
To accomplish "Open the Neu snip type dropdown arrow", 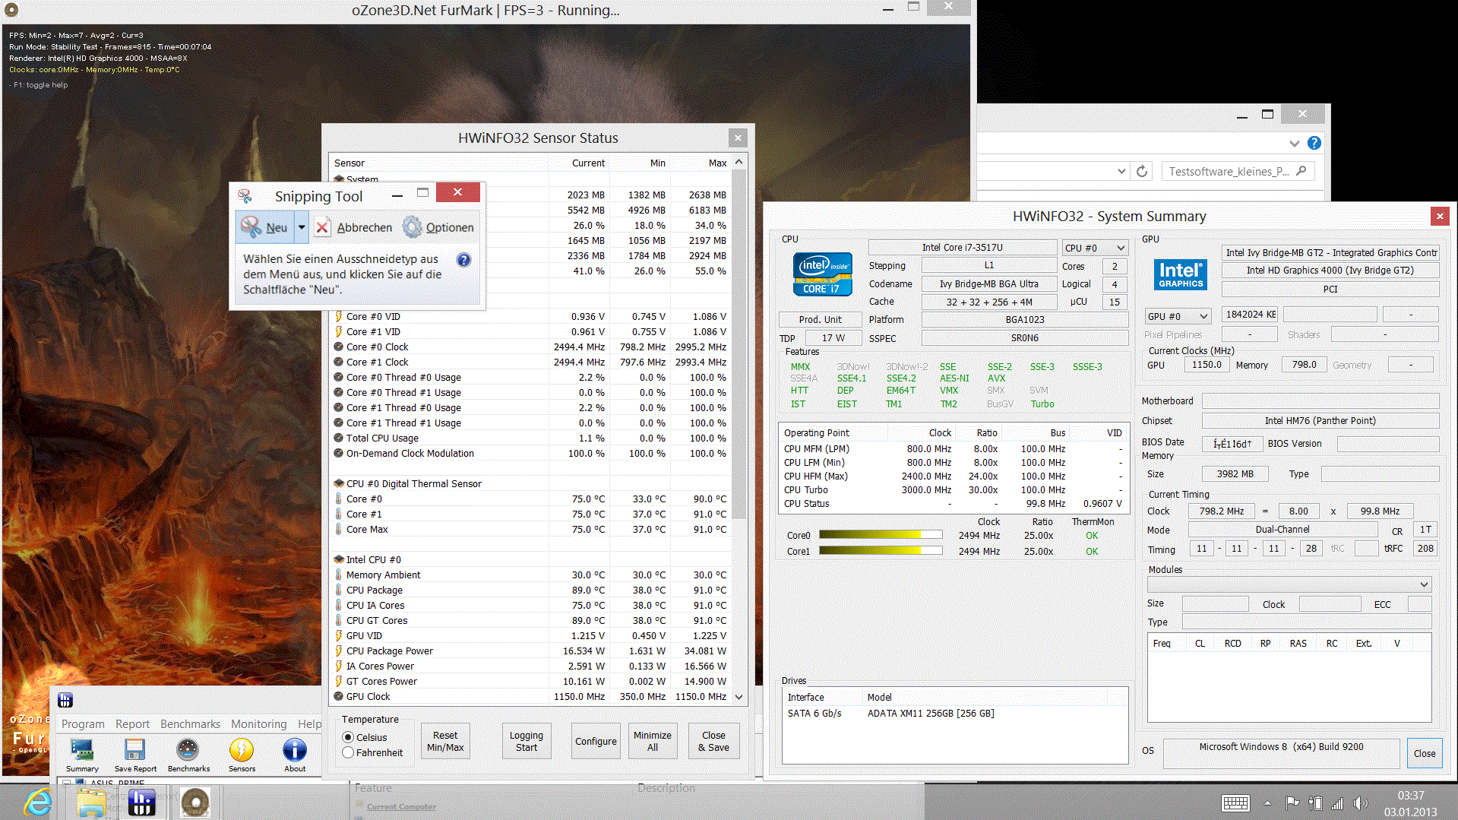I will (x=302, y=226).
